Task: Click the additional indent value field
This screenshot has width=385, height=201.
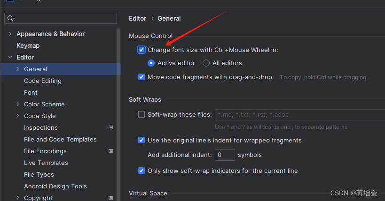Action: [225, 155]
